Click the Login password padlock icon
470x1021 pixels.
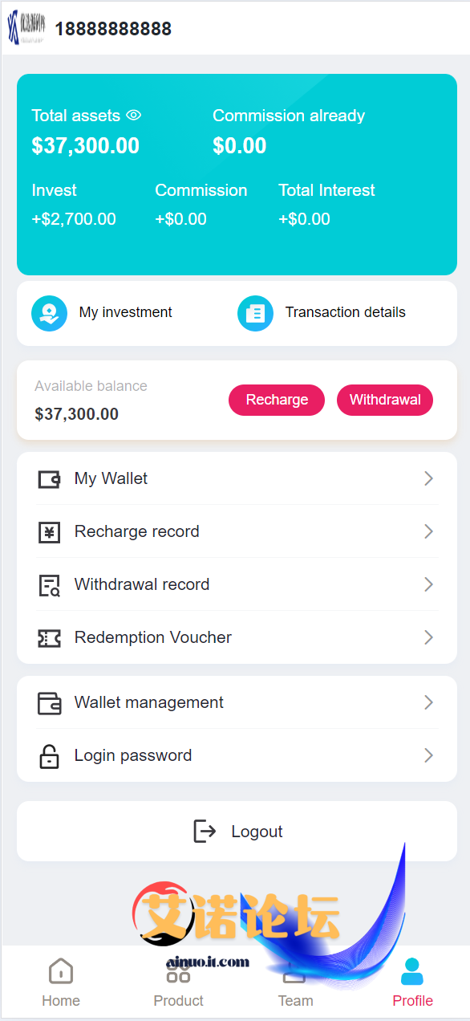[50, 756]
